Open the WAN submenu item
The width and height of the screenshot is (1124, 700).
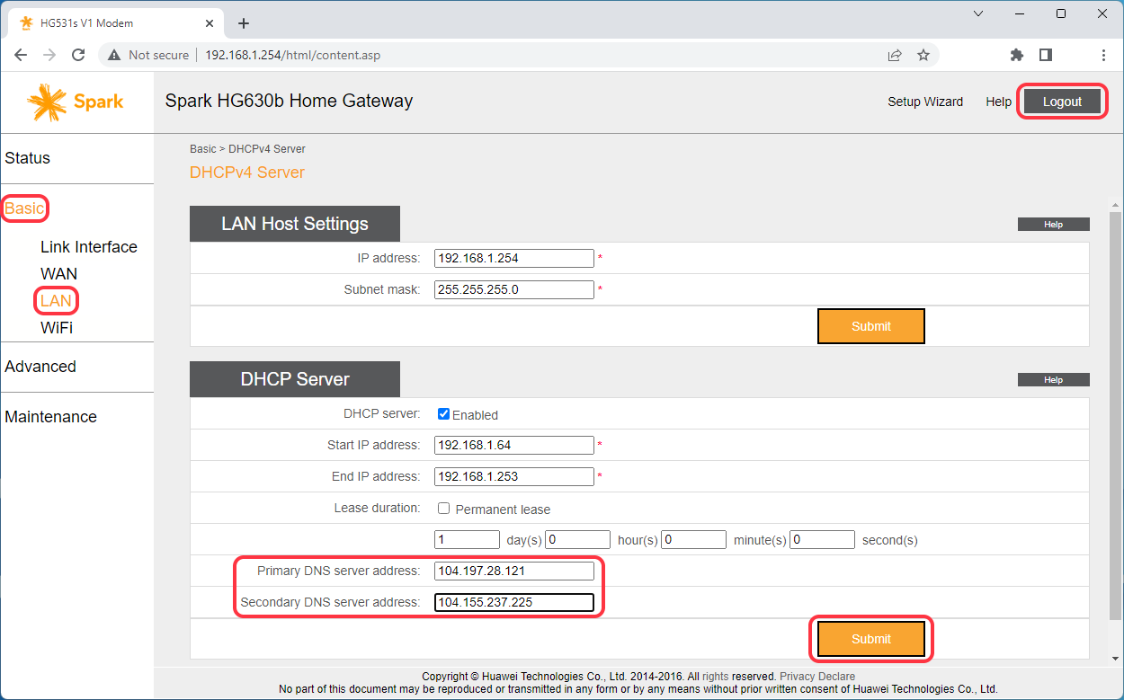[x=59, y=274]
